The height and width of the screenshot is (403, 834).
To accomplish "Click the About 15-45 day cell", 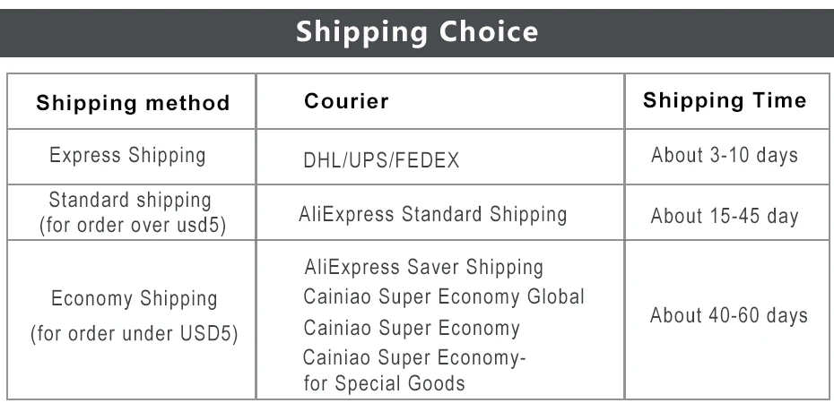I will click(725, 216).
